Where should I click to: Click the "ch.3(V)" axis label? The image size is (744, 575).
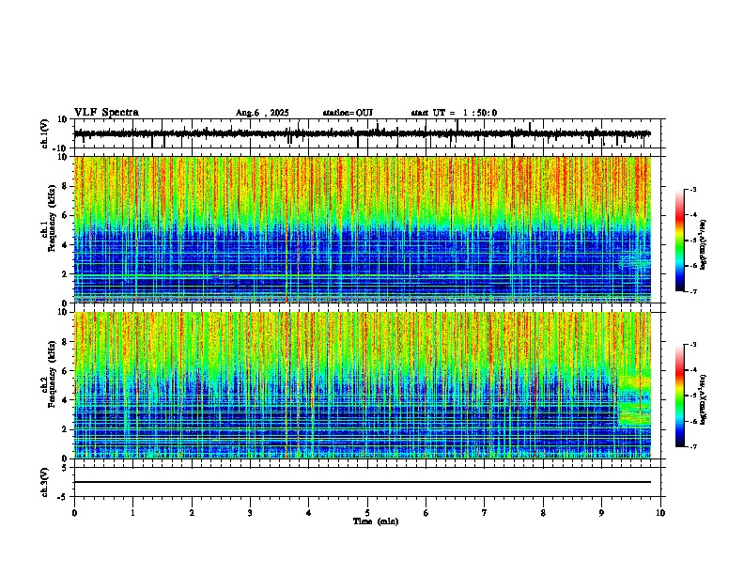(x=44, y=482)
